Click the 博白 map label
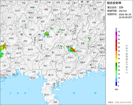The width and height of the screenshot is (133, 105). click(x=45, y=66)
